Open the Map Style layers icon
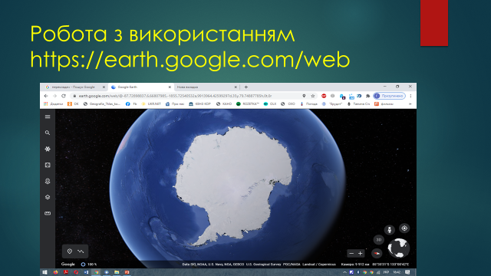Image resolution: width=491 pixels, height=276 pixels. tap(48, 197)
